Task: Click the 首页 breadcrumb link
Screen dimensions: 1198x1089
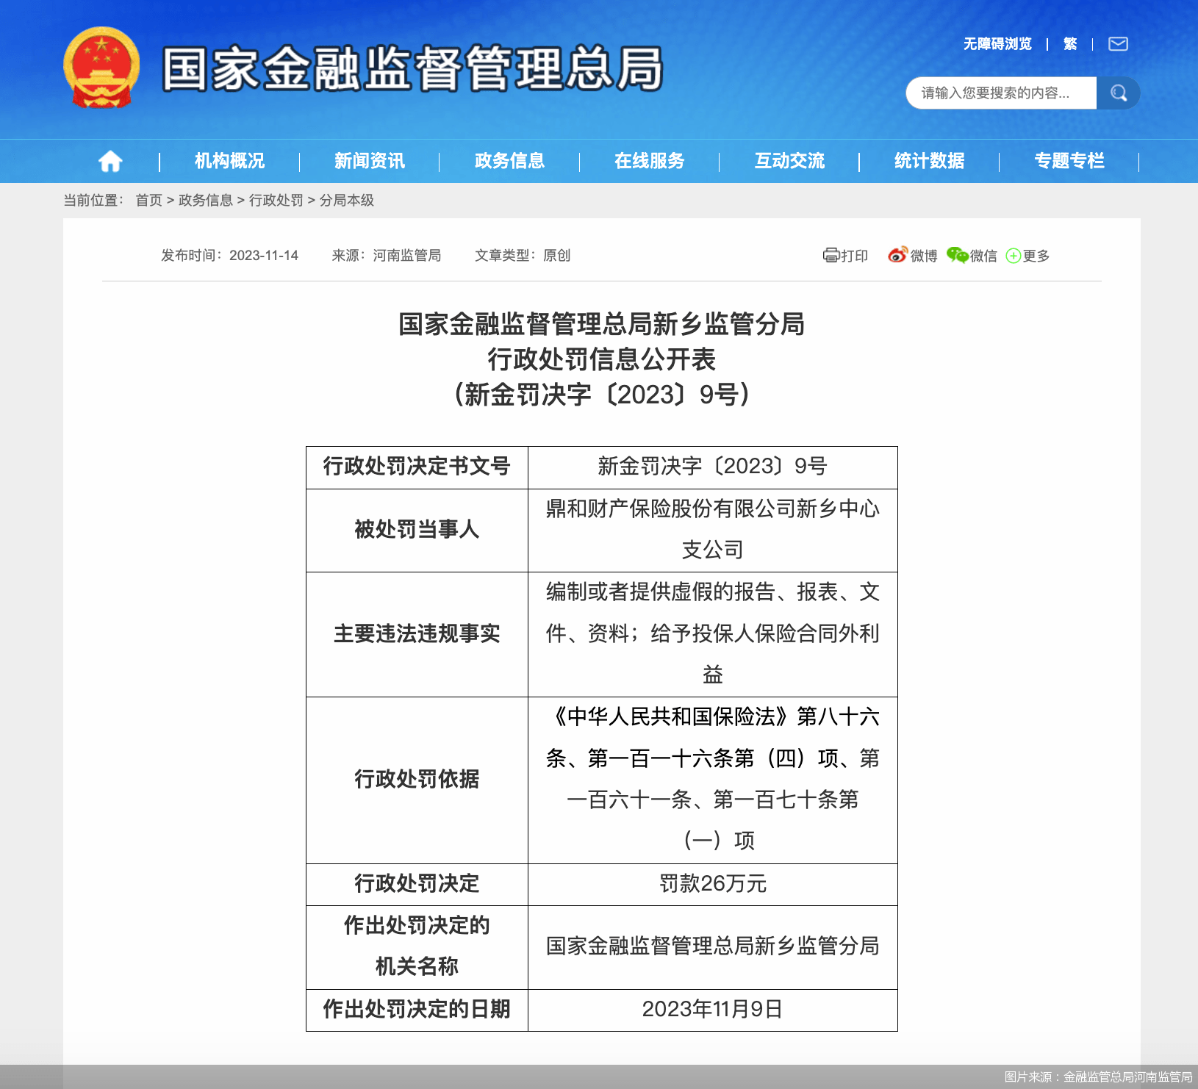Action: (148, 201)
